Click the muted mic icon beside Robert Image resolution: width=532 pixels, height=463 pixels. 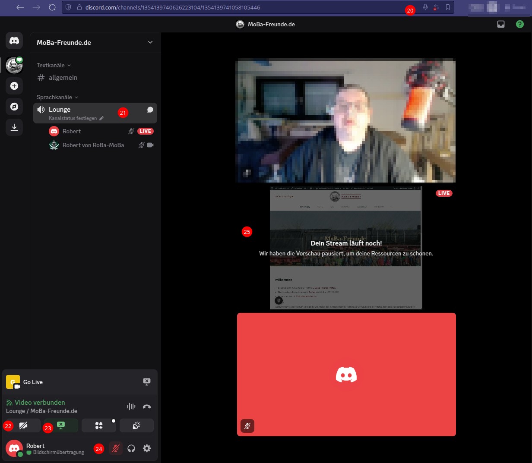[131, 131]
